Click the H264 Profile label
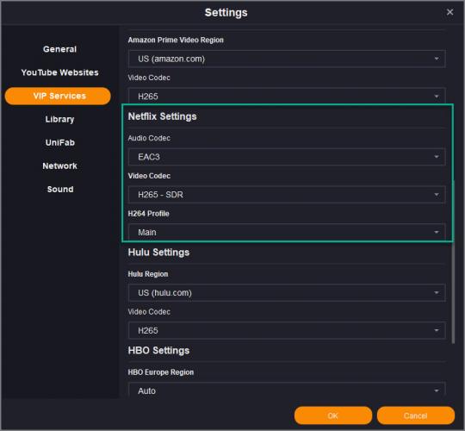Viewport: 465px width, 431px height. [148, 214]
